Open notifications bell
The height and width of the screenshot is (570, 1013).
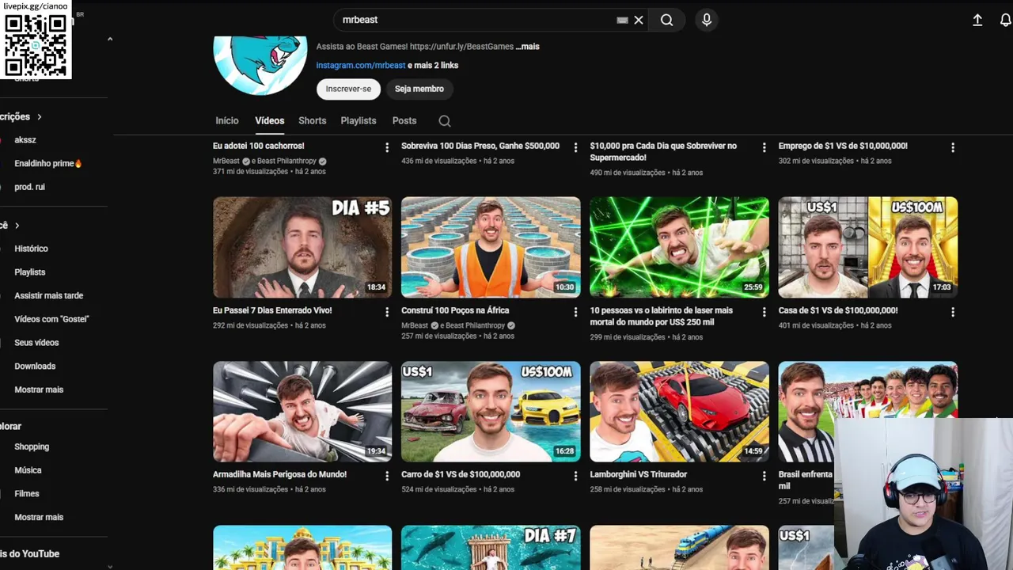click(x=1006, y=20)
